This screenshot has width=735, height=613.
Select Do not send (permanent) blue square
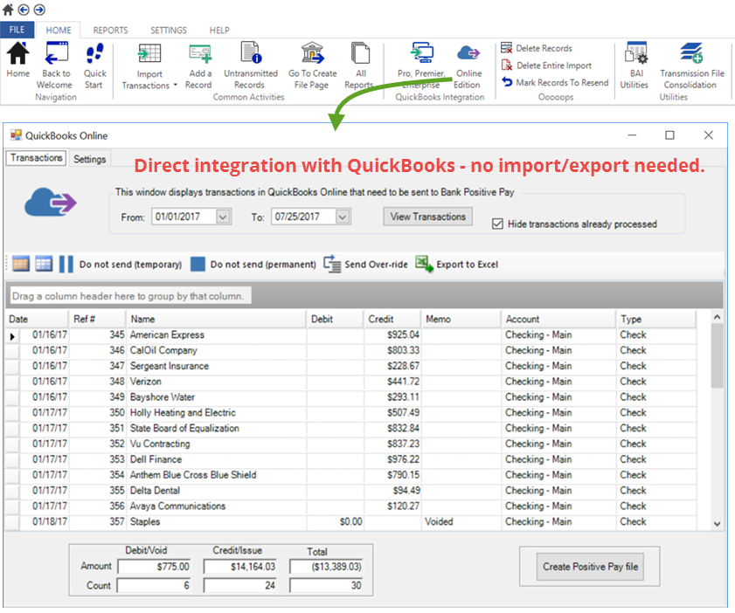pyautogui.click(x=198, y=264)
